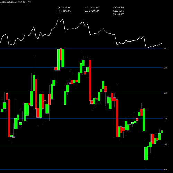Click the 1297 price axis label

[165, 49]
